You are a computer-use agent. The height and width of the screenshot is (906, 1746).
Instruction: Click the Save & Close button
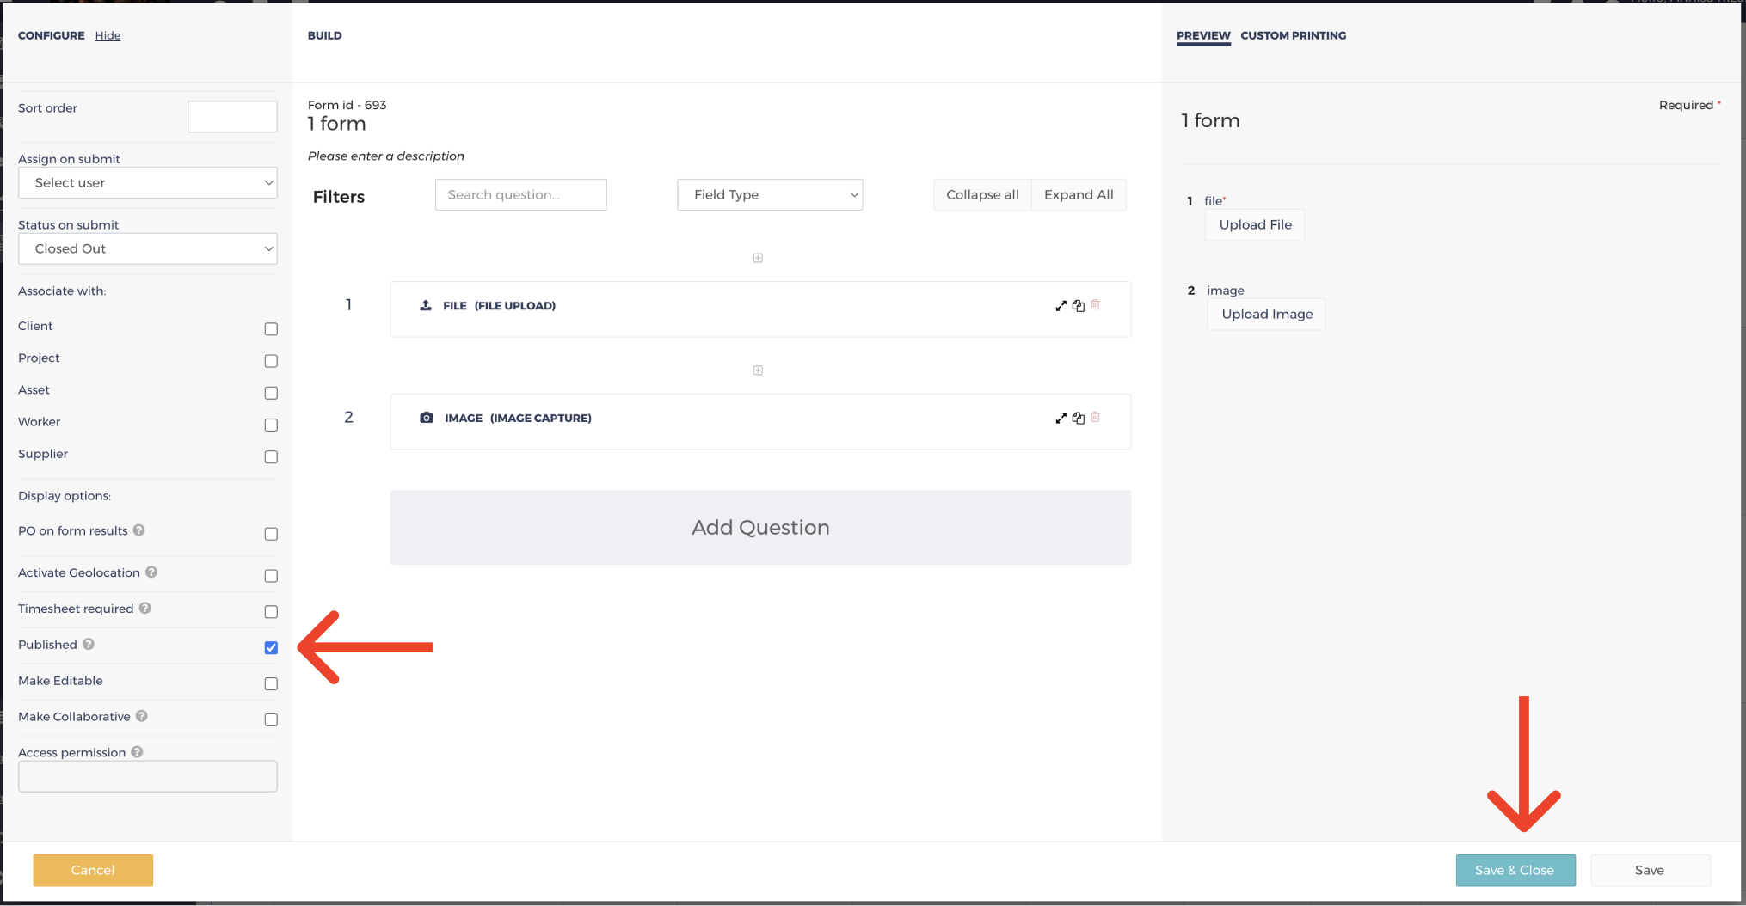(x=1515, y=870)
